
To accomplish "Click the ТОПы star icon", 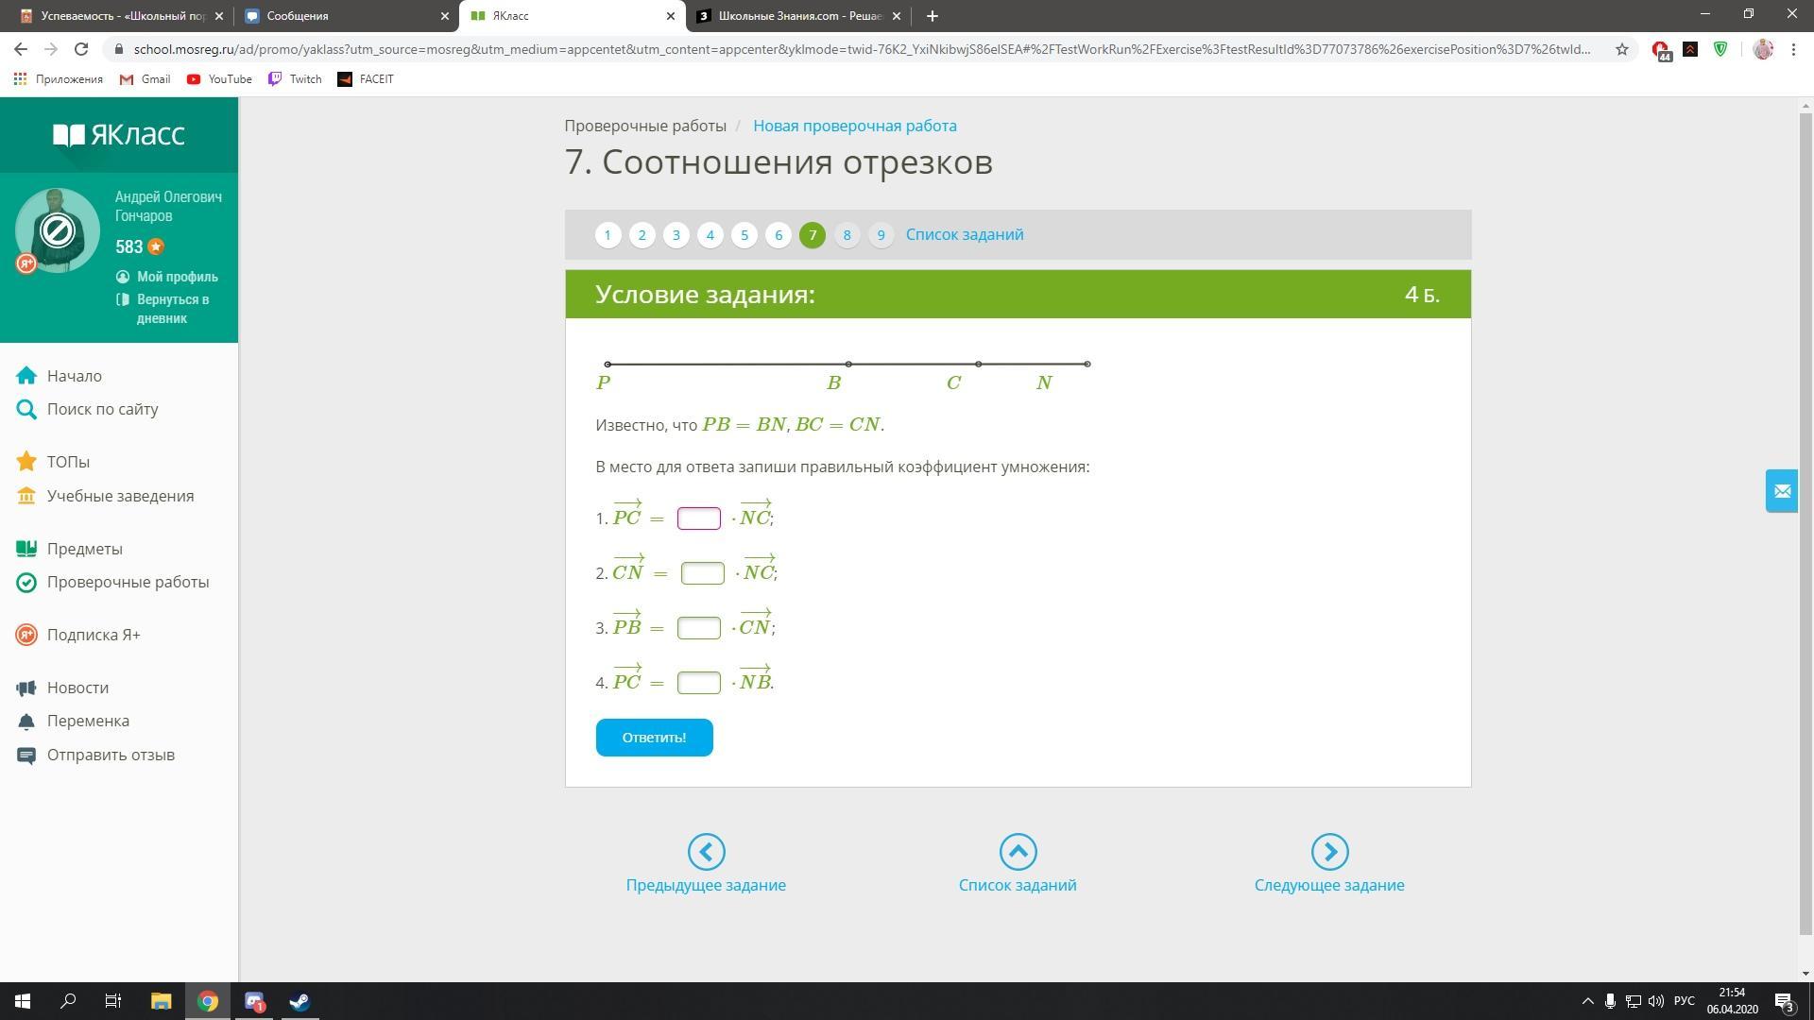I will [x=26, y=462].
